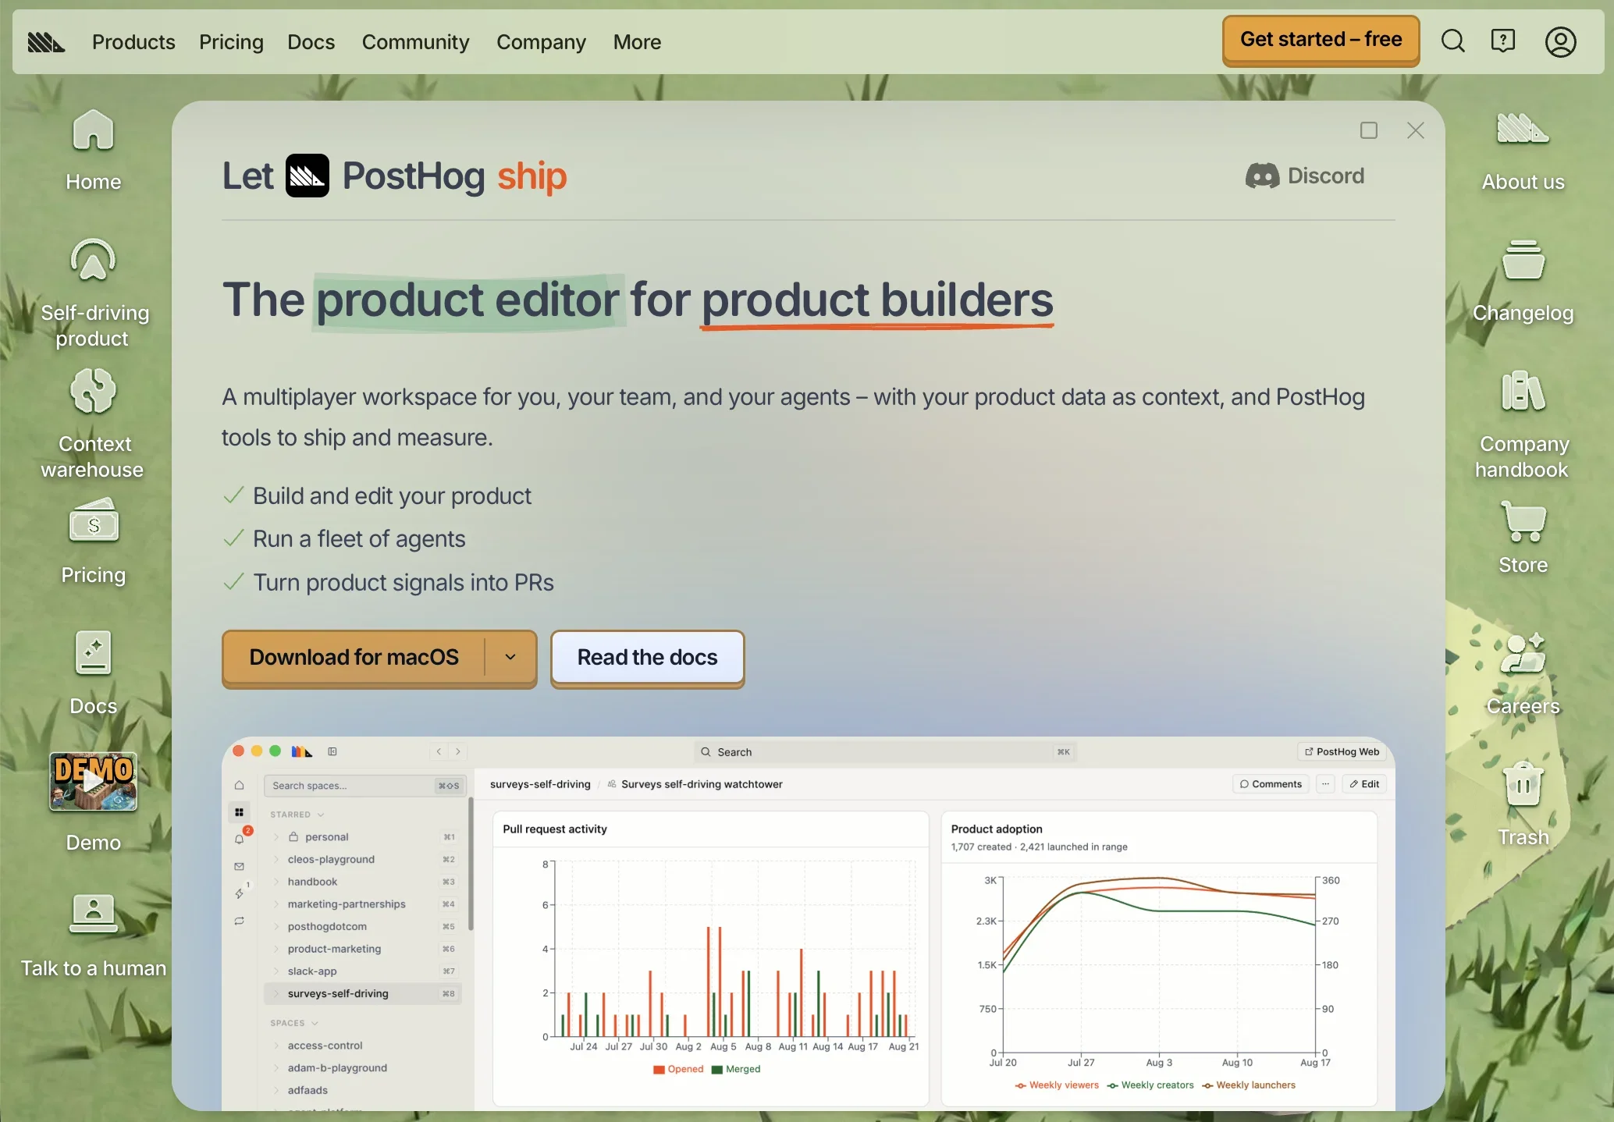Open the Docs menu item in navbar
The height and width of the screenshot is (1122, 1614).
click(x=311, y=41)
